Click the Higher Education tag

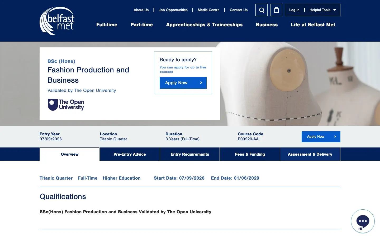click(122, 178)
